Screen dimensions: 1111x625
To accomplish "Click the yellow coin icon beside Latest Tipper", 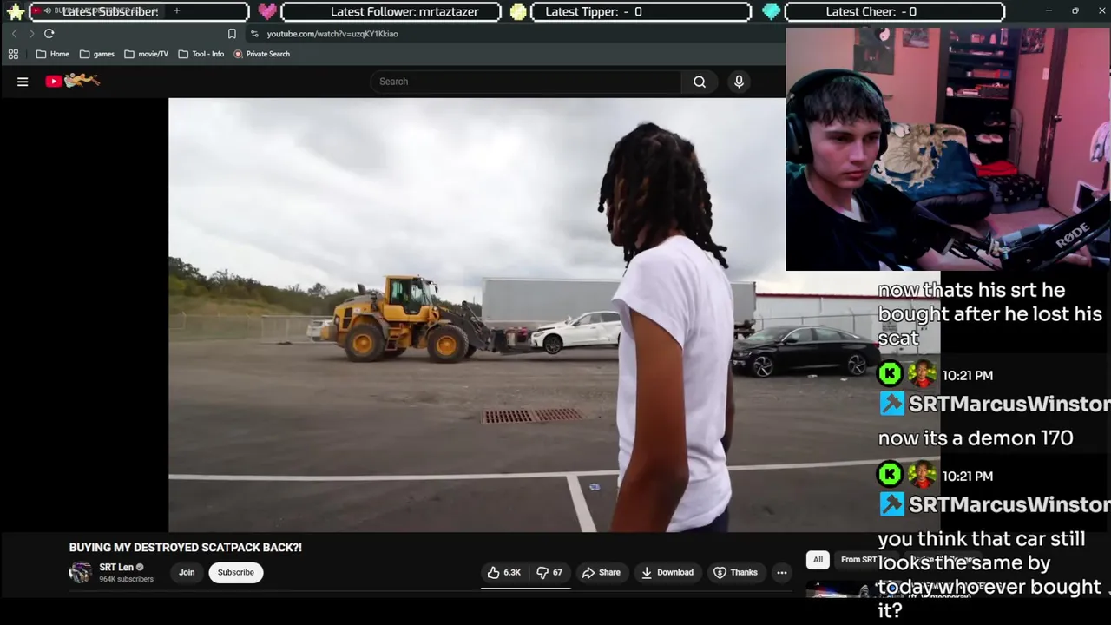I will pos(518,11).
